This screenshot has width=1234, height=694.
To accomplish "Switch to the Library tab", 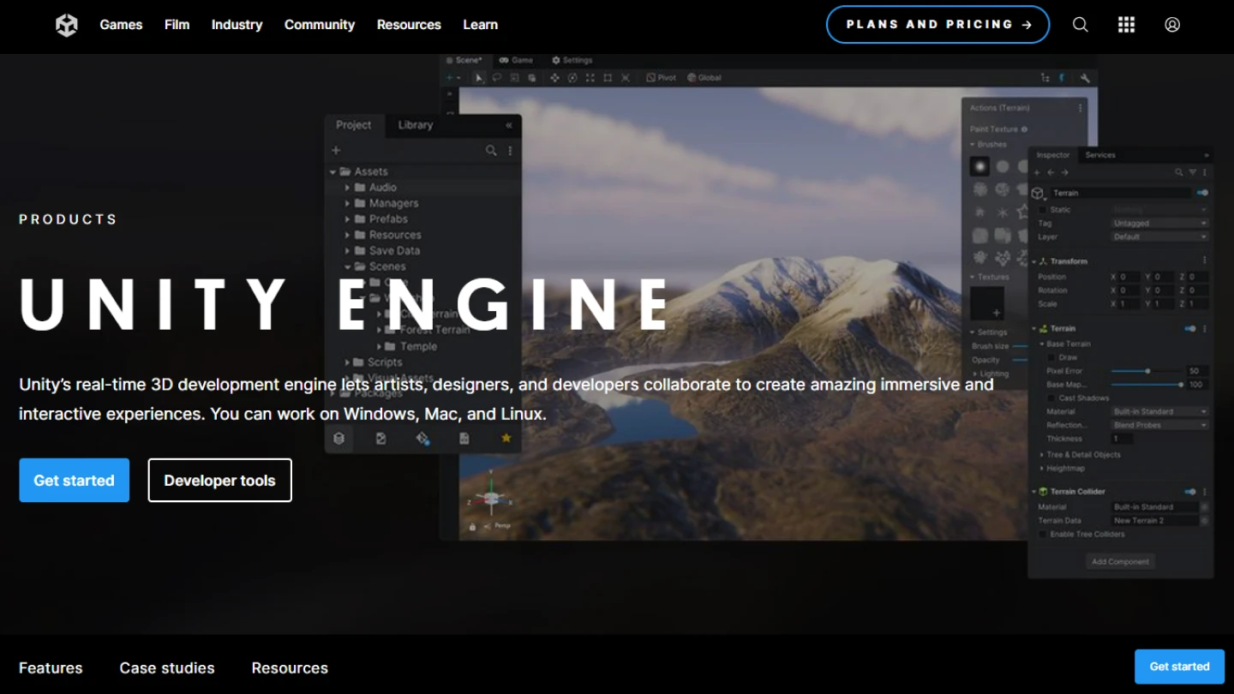I will point(416,125).
